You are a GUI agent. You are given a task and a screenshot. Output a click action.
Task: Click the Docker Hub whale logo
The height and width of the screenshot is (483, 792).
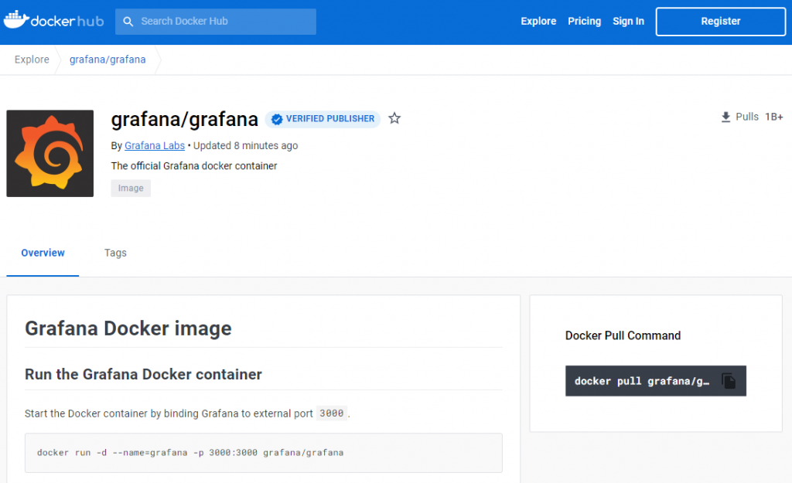(x=17, y=21)
